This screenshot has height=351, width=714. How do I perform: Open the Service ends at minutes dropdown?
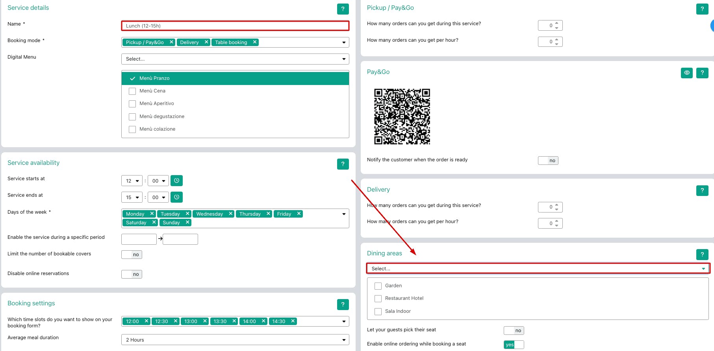(x=158, y=198)
